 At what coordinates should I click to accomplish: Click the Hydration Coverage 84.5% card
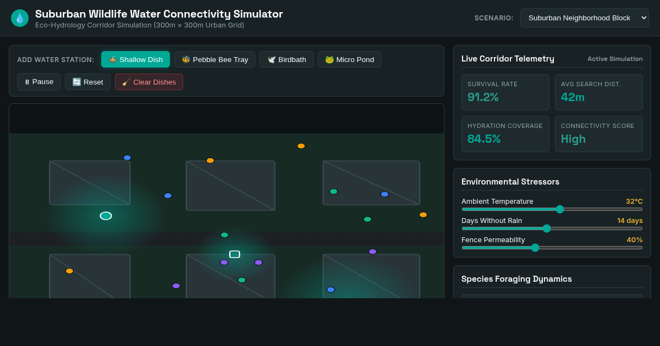click(505, 134)
